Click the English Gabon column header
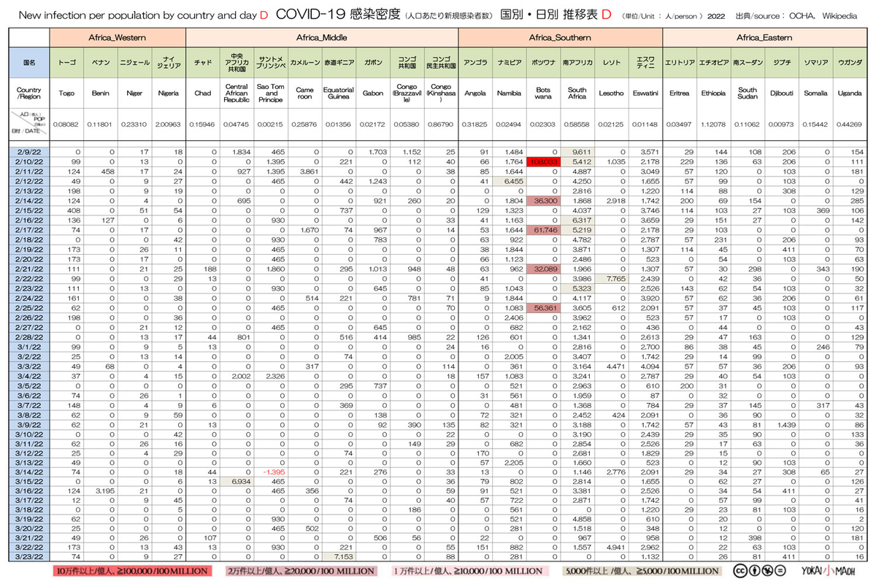Screen dimensions: 876x584 (372, 93)
